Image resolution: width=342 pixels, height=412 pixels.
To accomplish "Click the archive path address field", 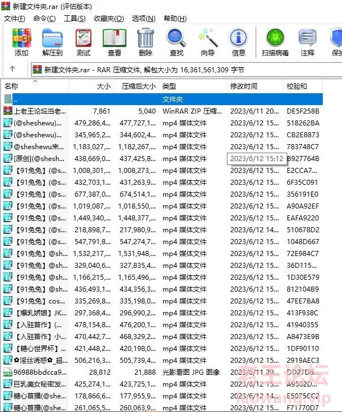I will point(186,70).
